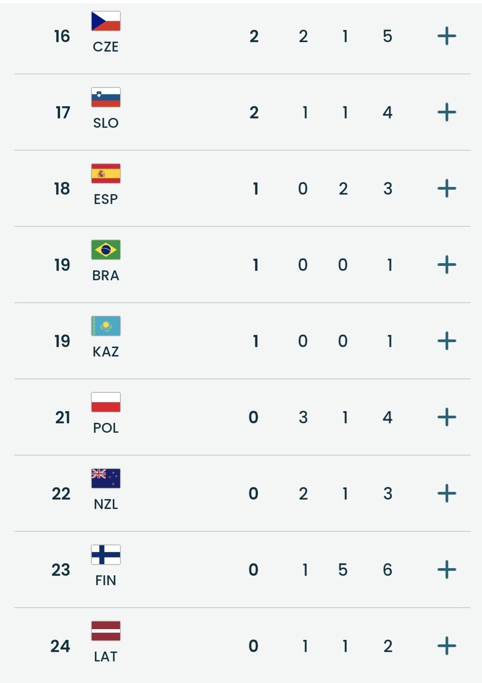Image resolution: width=482 pixels, height=683 pixels.
Task: Select the Kazakhstan flag icon
Action: tap(106, 326)
